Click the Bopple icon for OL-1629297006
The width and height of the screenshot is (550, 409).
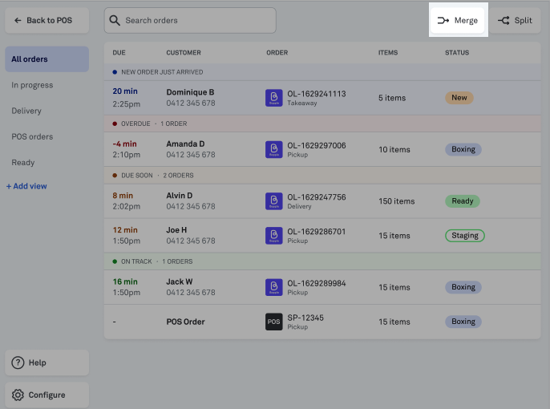pyautogui.click(x=274, y=149)
